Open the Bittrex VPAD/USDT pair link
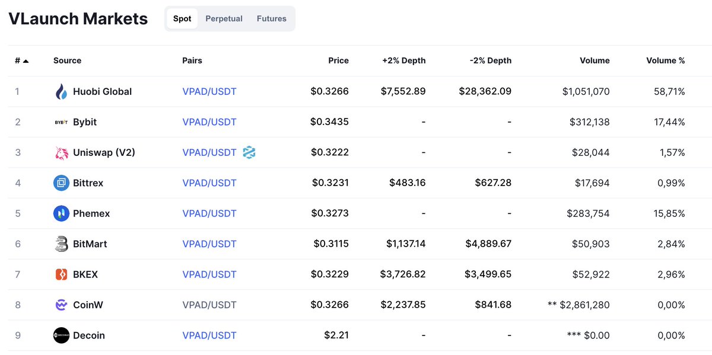Image resolution: width=712 pixels, height=355 pixels. 209,183
